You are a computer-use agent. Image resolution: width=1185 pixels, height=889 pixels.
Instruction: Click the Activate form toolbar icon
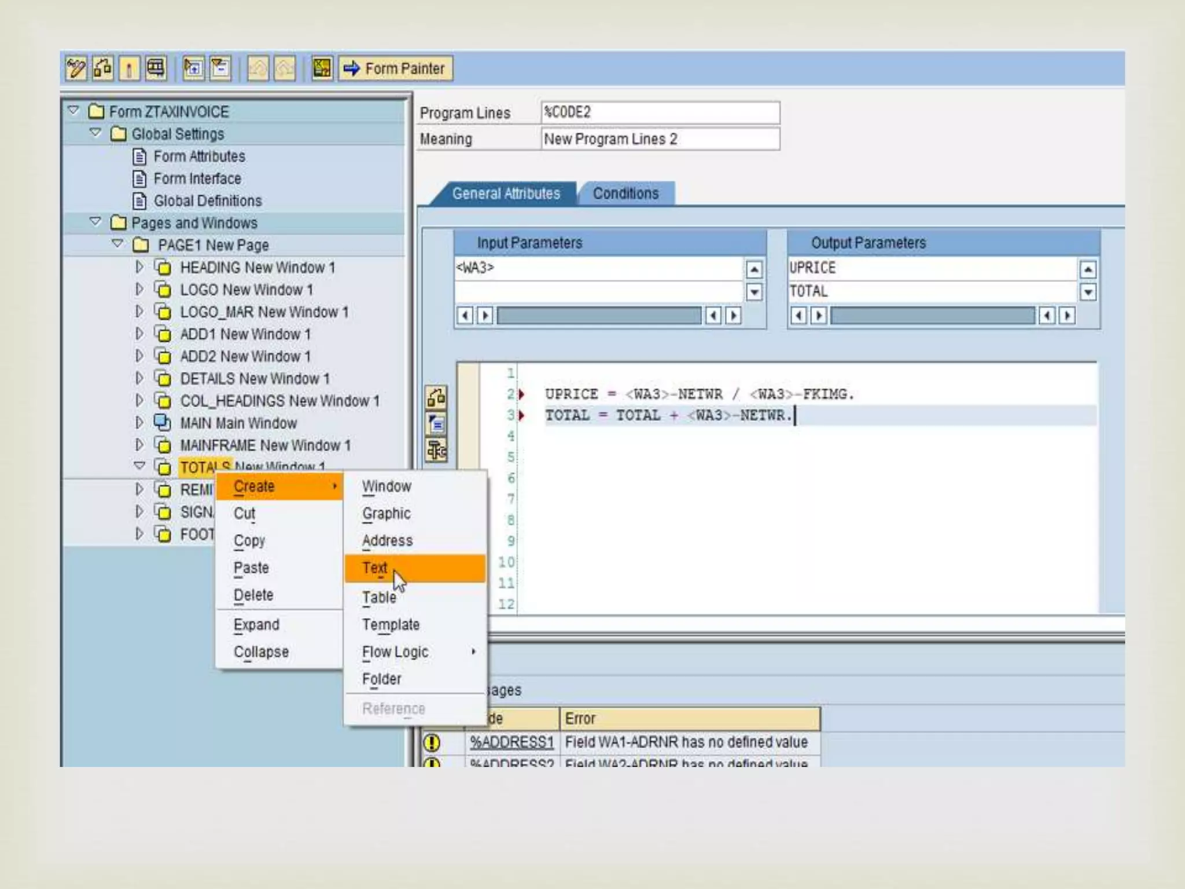[129, 68]
